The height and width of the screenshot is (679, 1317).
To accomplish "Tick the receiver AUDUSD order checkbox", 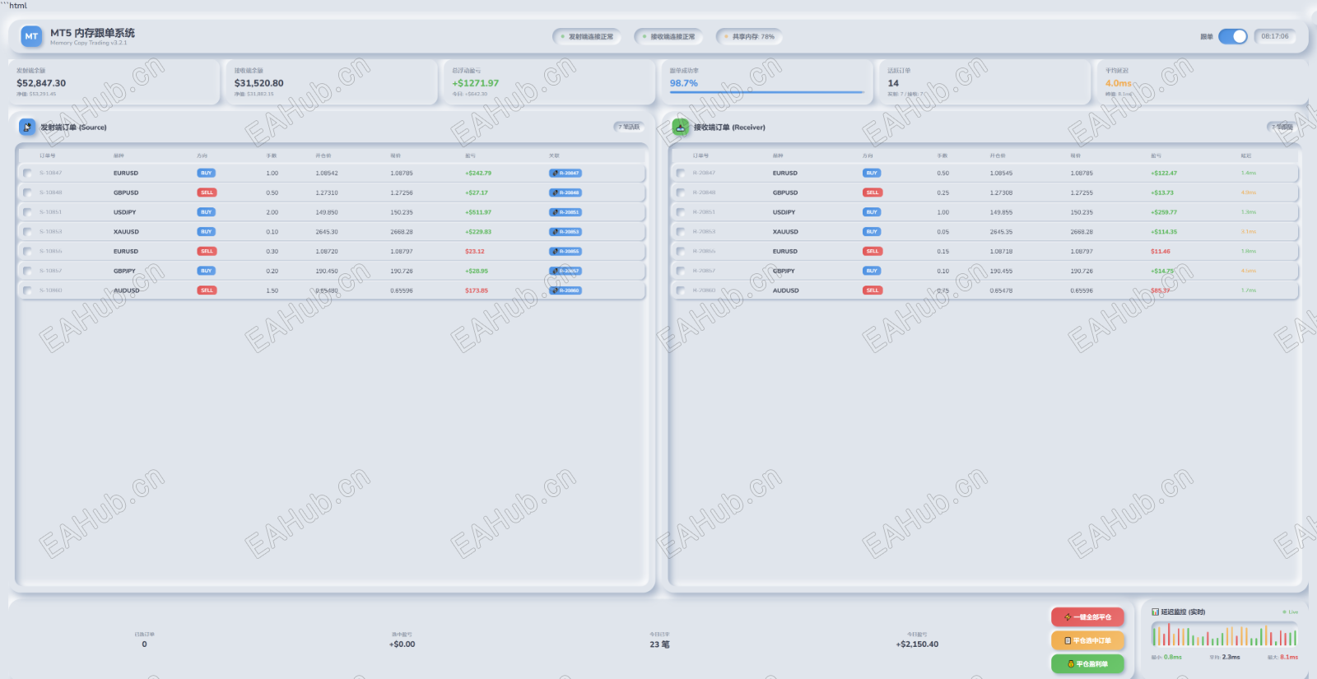I will (680, 291).
